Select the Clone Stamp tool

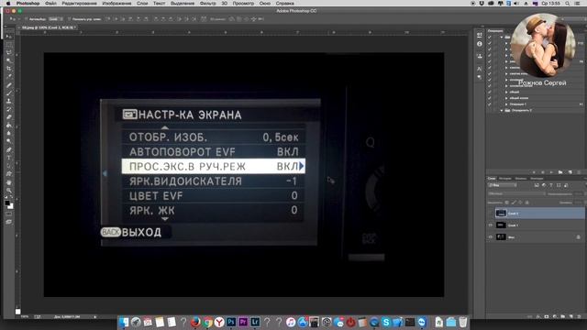pos(9,101)
